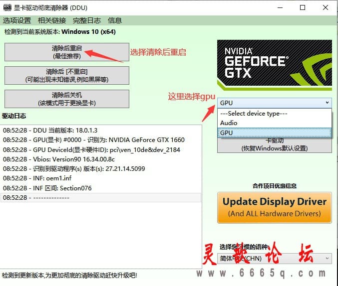Select log line 版本(s): 27.21.14.5099
This screenshot has height=286, width=338.
click(101, 169)
